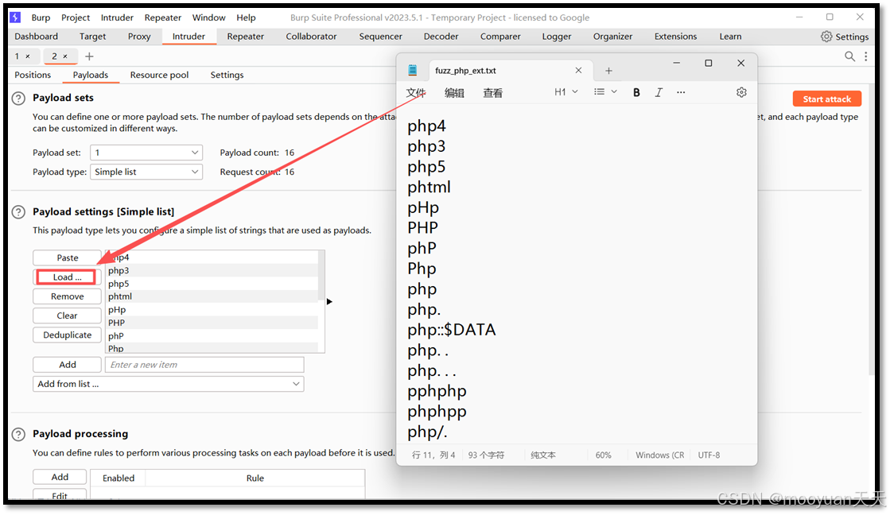Click the Start attack button

pyautogui.click(x=827, y=99)
